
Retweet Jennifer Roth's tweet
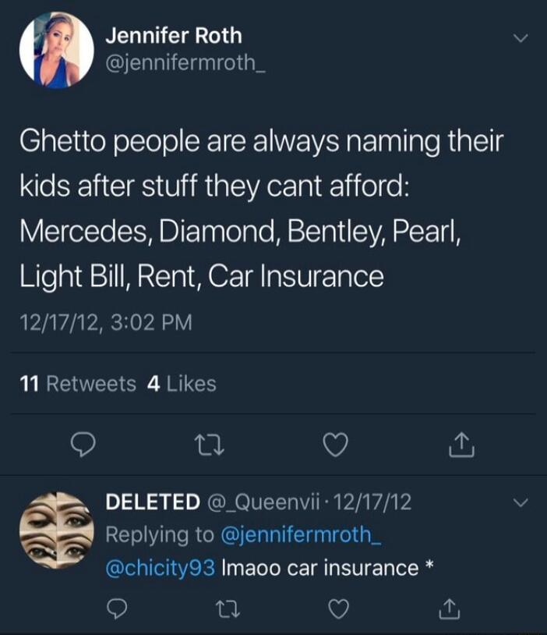pyautogui.click(x=209, y=445)
